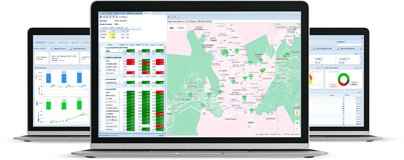Select second tab in the left laptop dashboard
Viewport: 404px width, 160px height.
[x=52, y=43]
